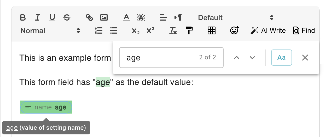The image size is (326, 137).
Task: Click the AI Write button
Action: [x=268, y=31]
